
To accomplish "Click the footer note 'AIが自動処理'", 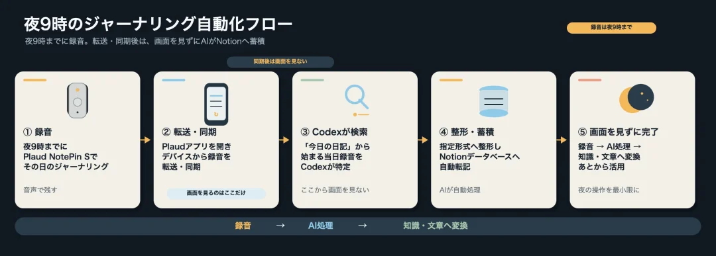I will click(x=460, y=190).
